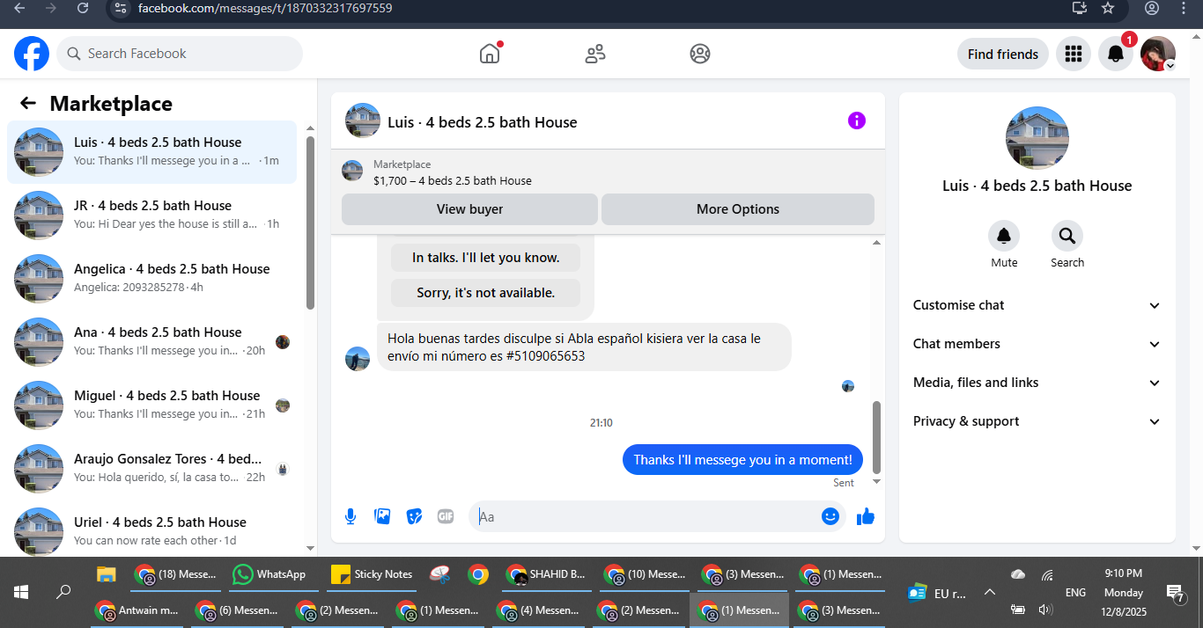Open the volume speaker tray icon
Viewport: 1203px width, 628px height.
(1045, 610)
